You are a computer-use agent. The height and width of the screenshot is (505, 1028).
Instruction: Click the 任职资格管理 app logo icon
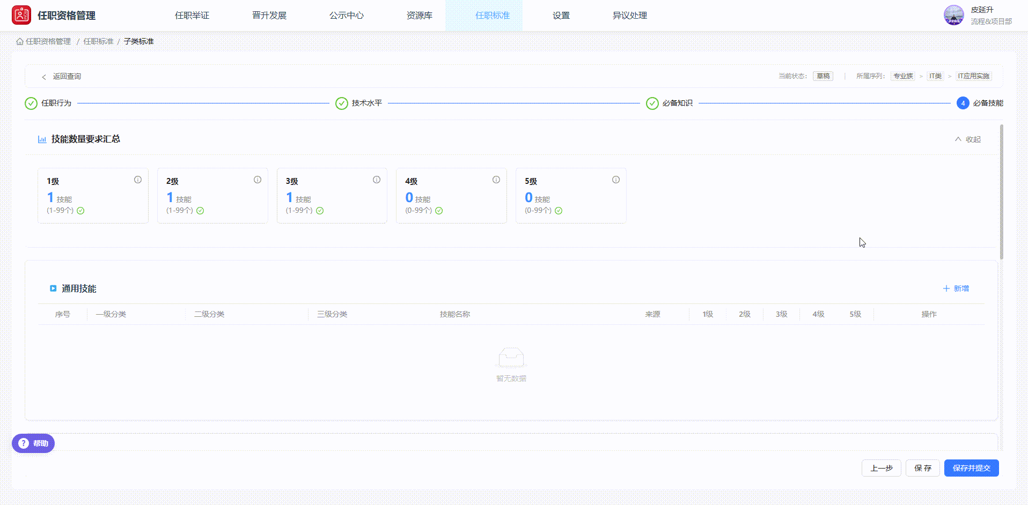(21, 16)
